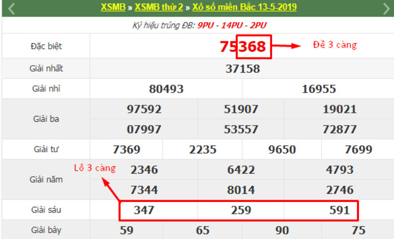Viewport: 394px width, 239px height.
Task: Select the Giải tư row label
Action: [46, 149]
